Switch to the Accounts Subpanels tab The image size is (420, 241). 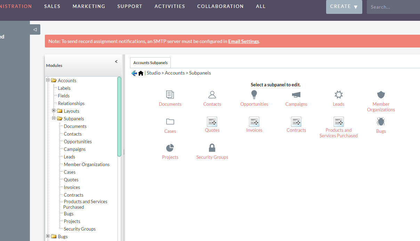[x=151, y=63]
